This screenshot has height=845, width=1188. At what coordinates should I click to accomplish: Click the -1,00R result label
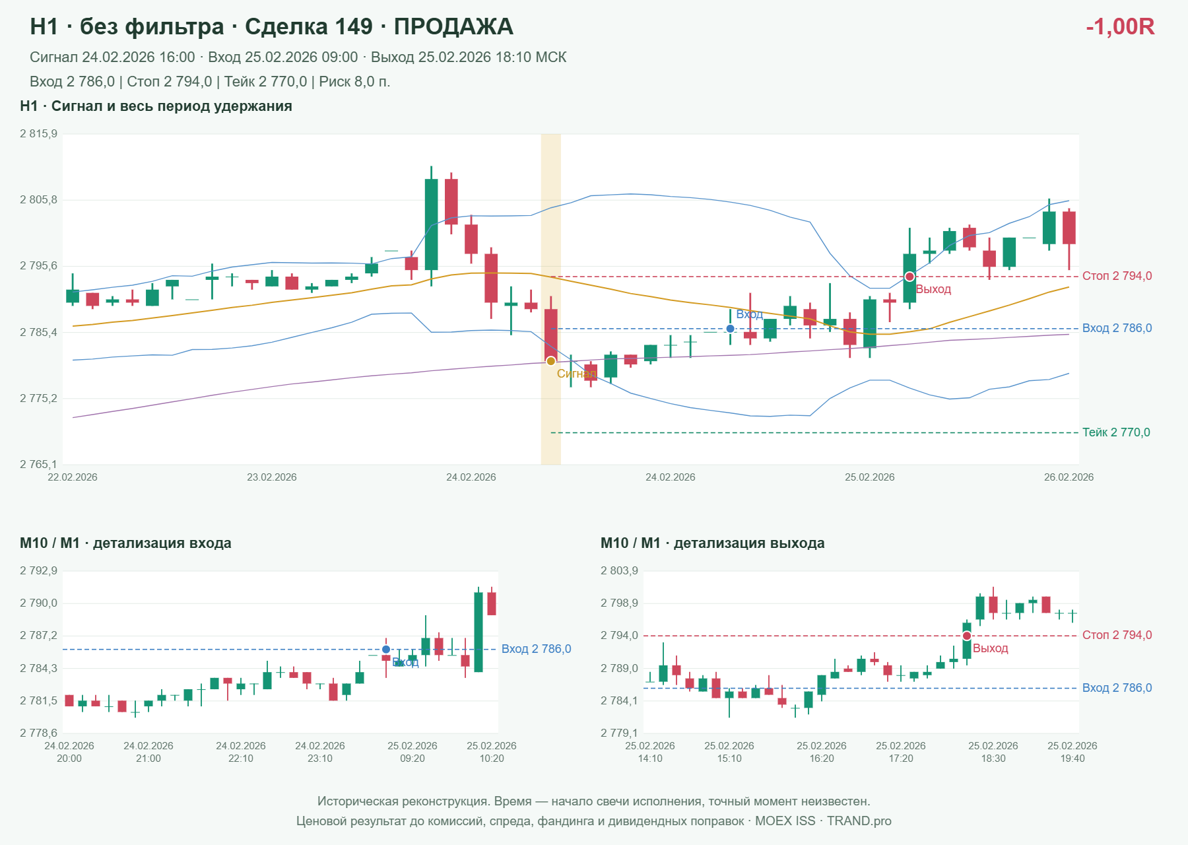tap(1120, 26)
